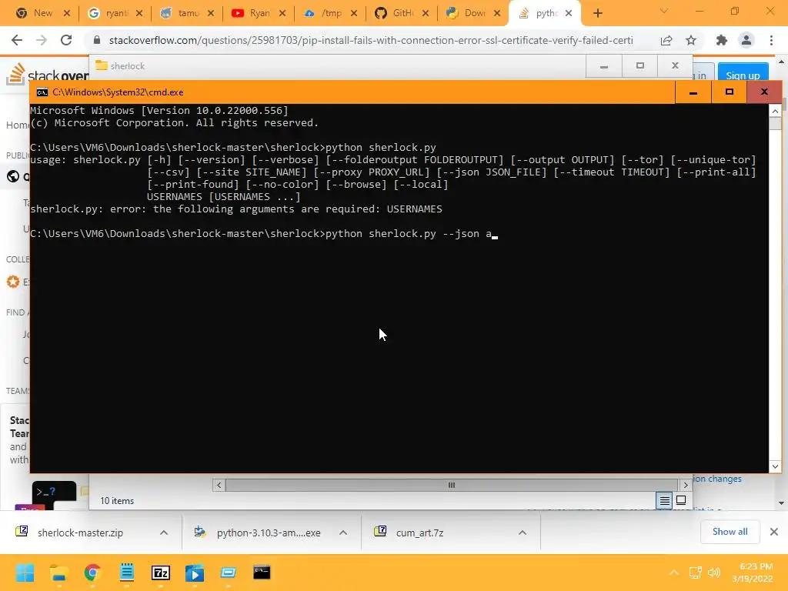788x591 pixels.
Task: Switch sherlock folder to details view
Action: (x=664, y=500)
